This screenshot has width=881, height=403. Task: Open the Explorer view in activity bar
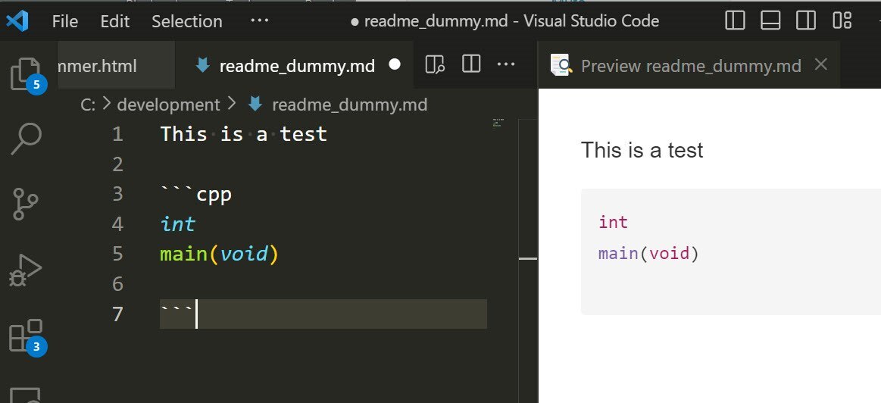pyautogui.click(x=26, y=73)
